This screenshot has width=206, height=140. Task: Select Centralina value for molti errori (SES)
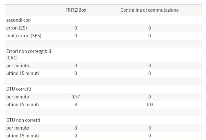pyautogui.click(x=150, y=36)
